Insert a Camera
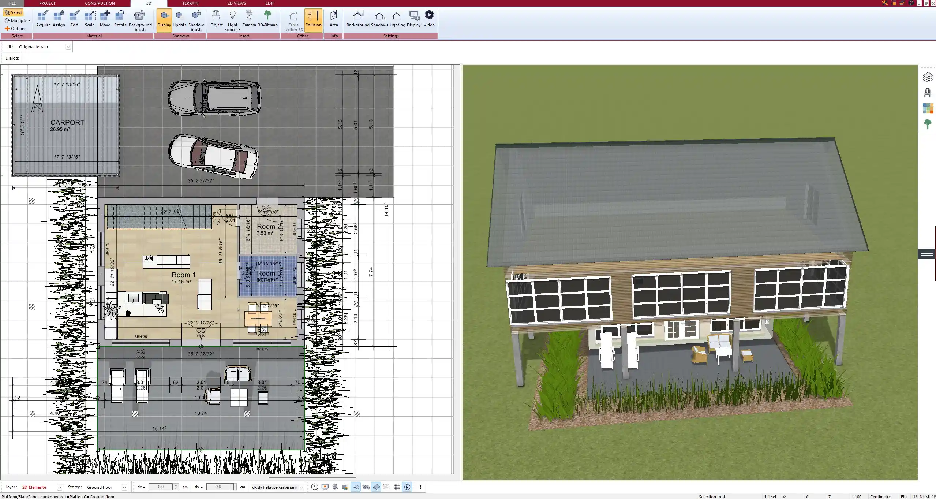 249,19
